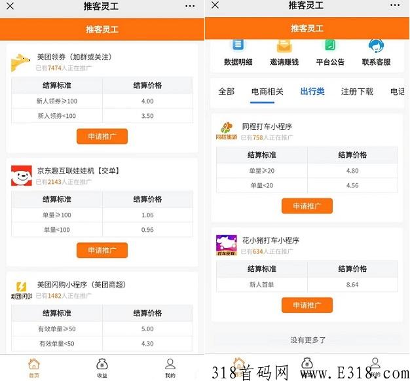Open 同程打车小程序 task title
The width and height of the screenshot is (410, 381).
[267, 126]
